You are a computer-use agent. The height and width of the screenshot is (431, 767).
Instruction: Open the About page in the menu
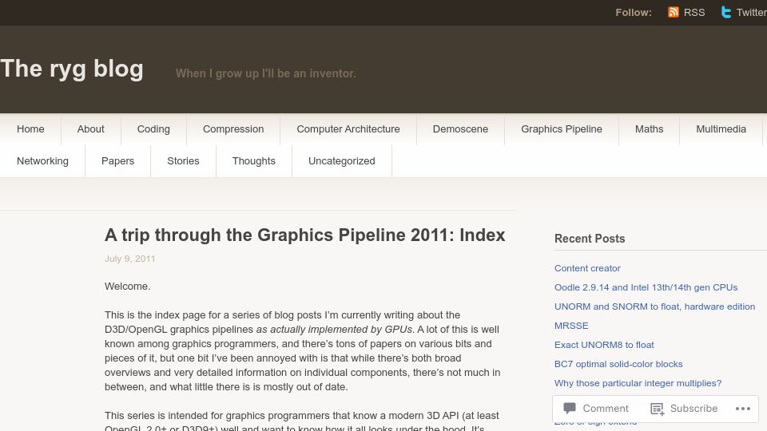coord(90,129)
